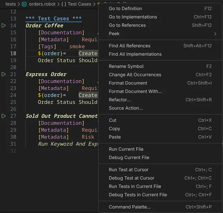Open the Peek menu entry
The width and height of the screenshot is (223, 213).
pos(160,34)
